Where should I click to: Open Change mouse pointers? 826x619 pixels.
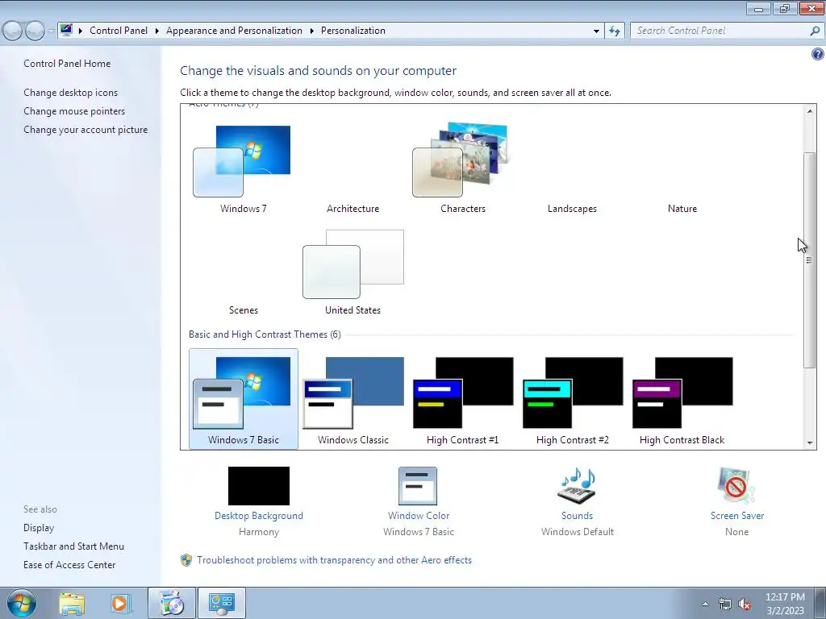coord(74,111)
